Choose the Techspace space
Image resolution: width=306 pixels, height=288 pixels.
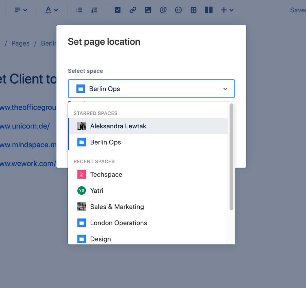click(148, 174)
